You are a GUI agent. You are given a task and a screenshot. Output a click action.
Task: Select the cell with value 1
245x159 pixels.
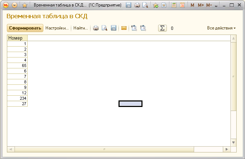[x=17, y=44]
